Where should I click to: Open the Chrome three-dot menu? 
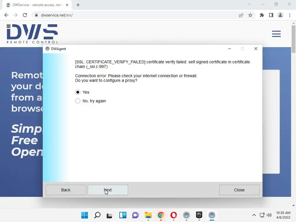tap(290, 15)
